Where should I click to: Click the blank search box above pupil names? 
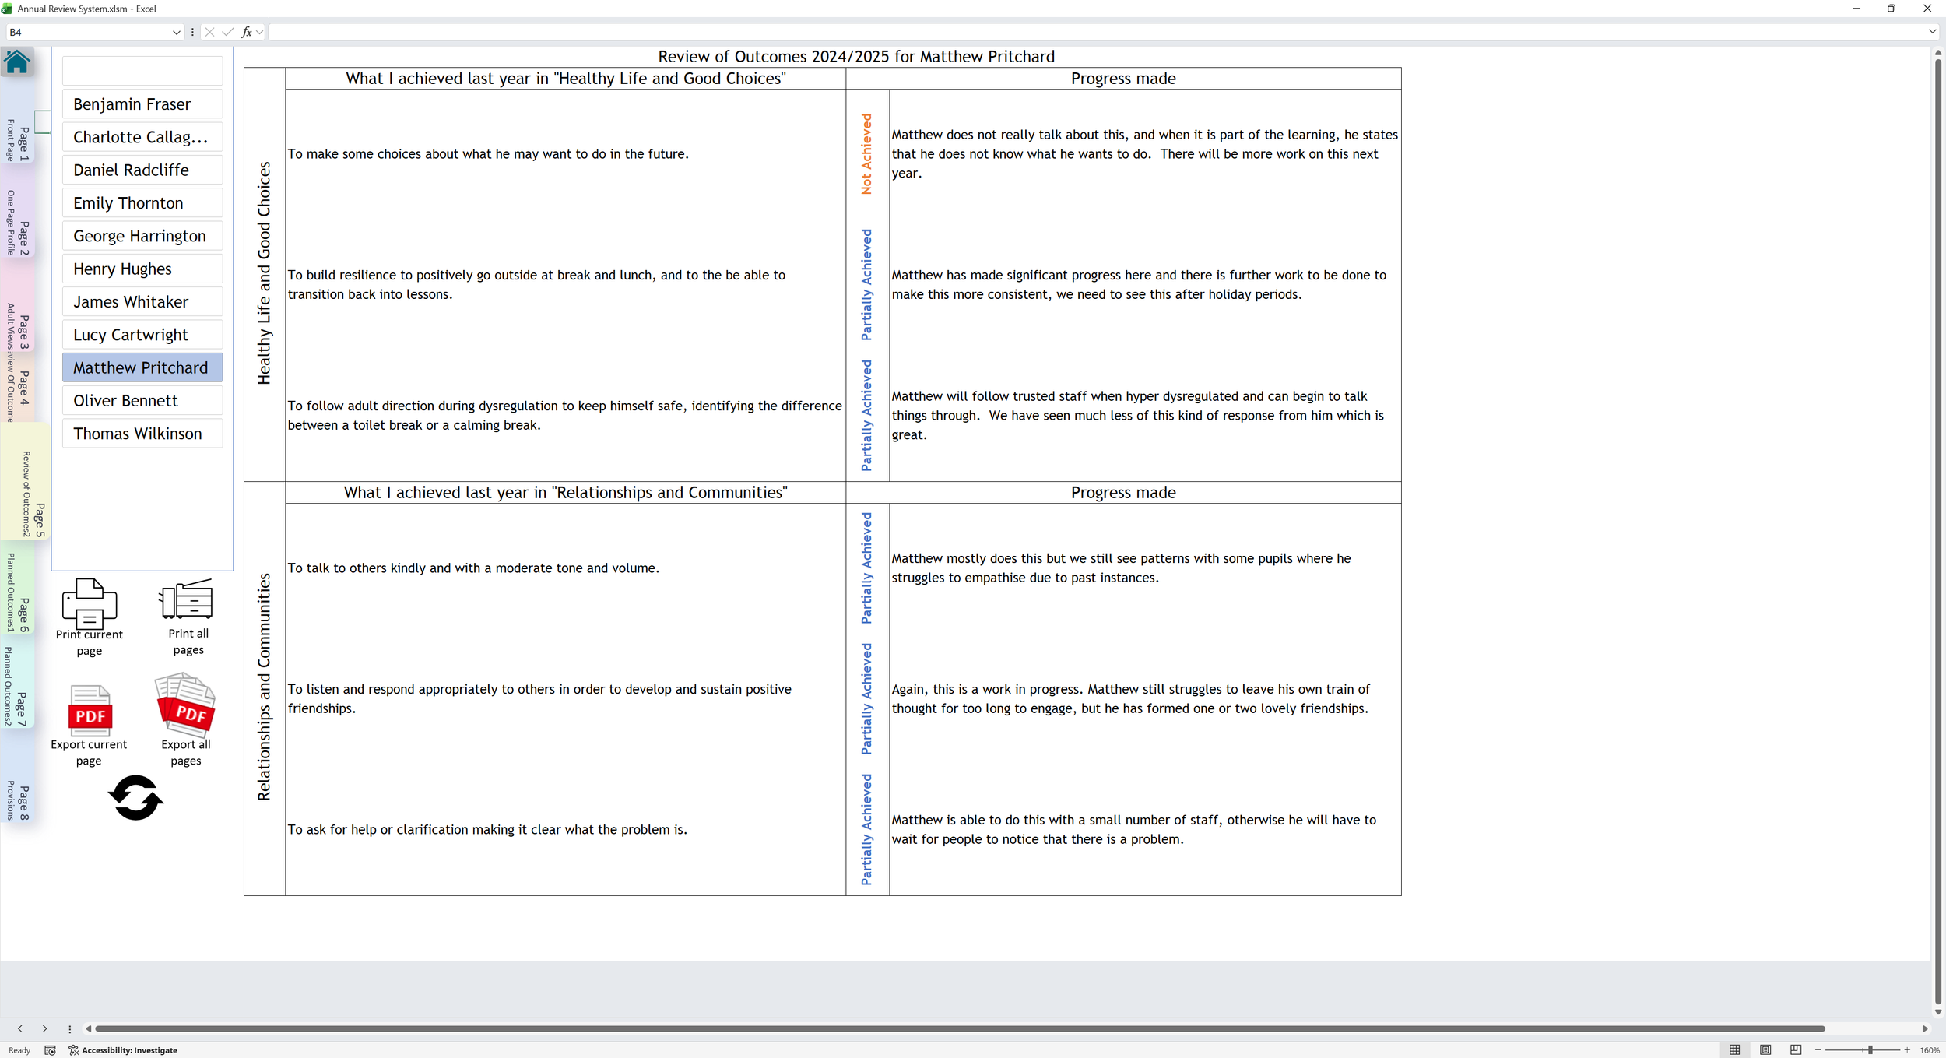(x=142, y=71)
